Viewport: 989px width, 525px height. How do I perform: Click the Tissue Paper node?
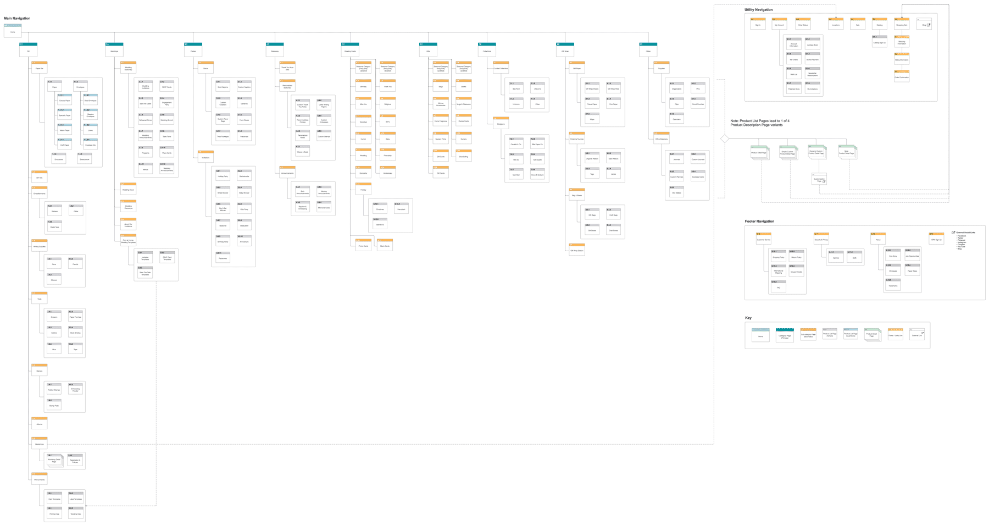coord(592,103)
